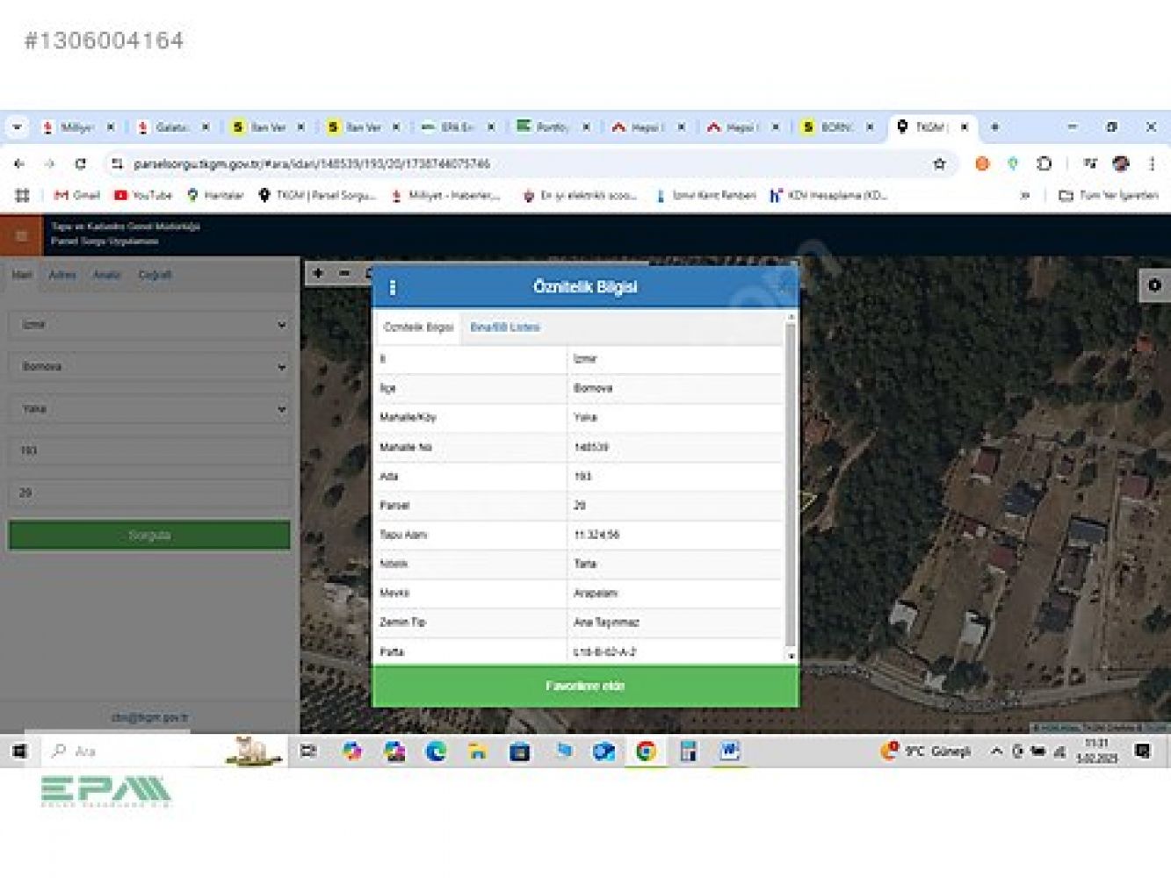
Task: Open Chrome's three-dot browser menu
Action: coord(1152,164)
